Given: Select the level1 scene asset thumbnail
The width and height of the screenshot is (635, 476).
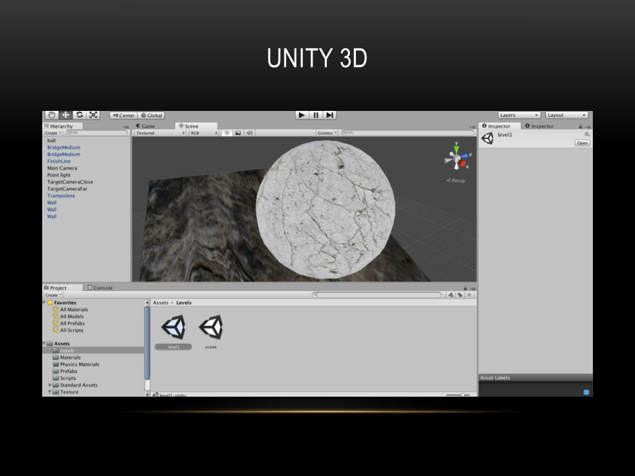Looking at the screenshot, I should click(174, 332).
